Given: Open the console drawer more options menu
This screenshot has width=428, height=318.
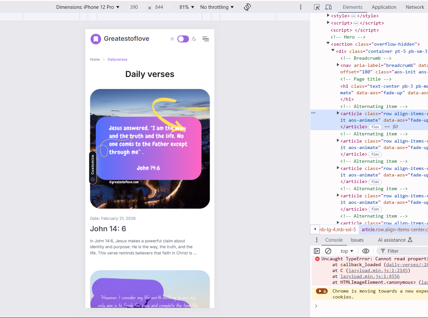Looking at the screenshot, I should coord(317,240).
